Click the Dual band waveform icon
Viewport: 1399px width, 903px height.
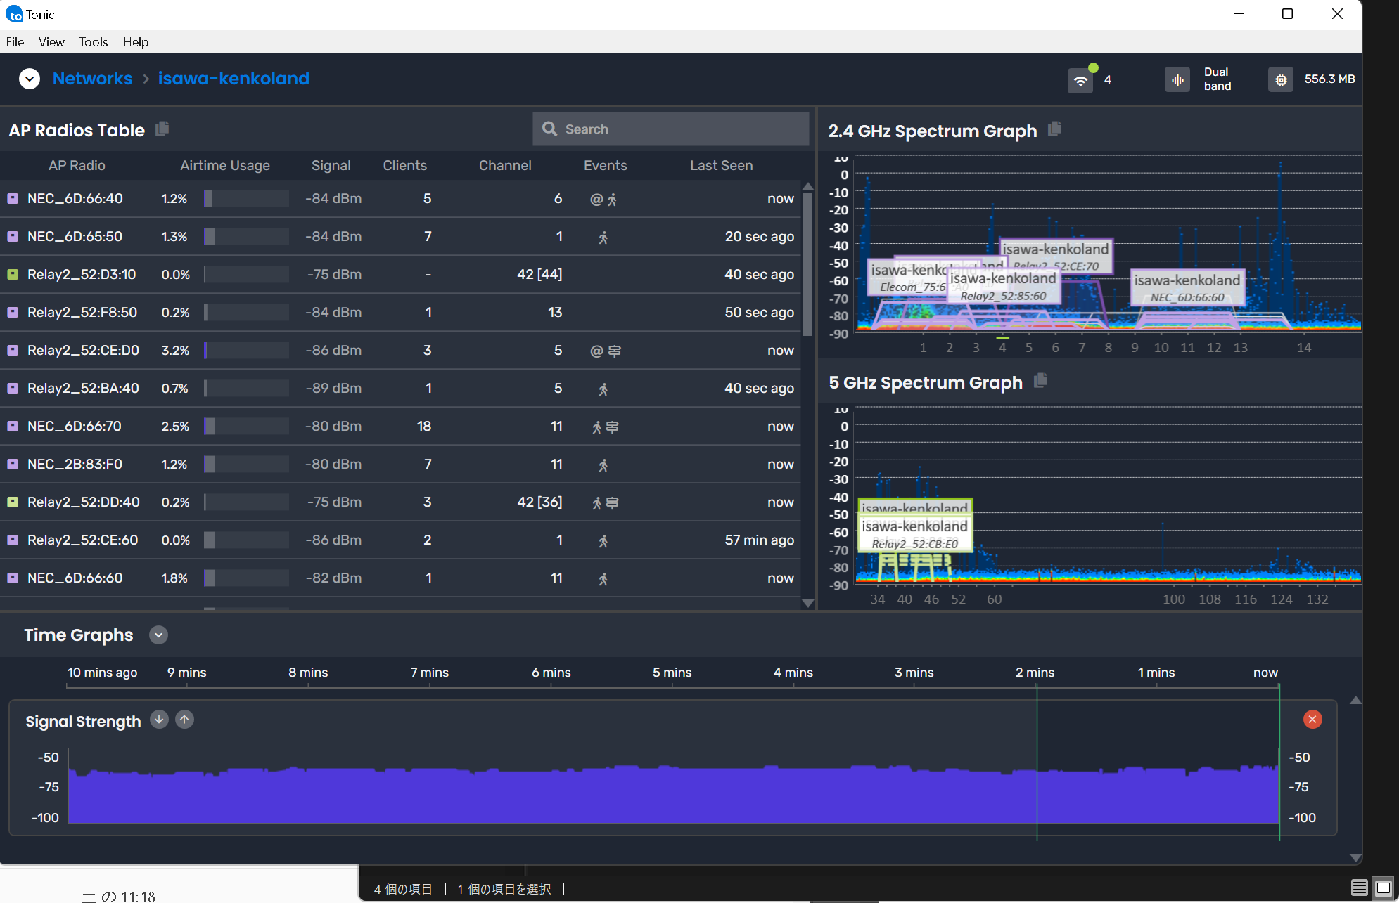point(1177,79)
